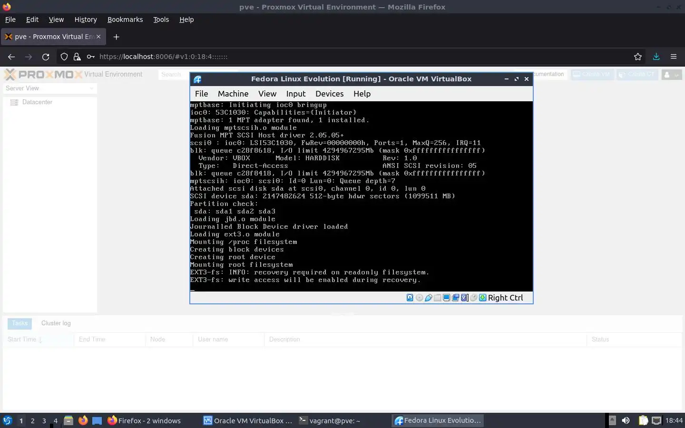Screen dimensions: 685x428
Task: Open the file manager icon in taskbar
Action: tap(68, 420)
